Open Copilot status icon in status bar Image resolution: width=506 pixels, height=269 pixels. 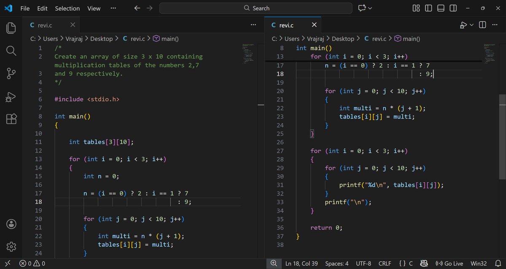[x=424, y=264]
